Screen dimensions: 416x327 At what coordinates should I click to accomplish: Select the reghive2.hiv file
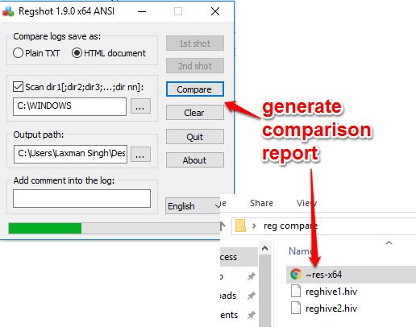[331, 308]
